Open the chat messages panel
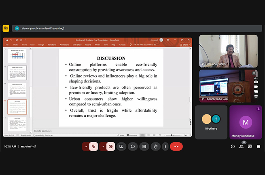The height and width of the screenshot is (175, 265). click(250, 146)
